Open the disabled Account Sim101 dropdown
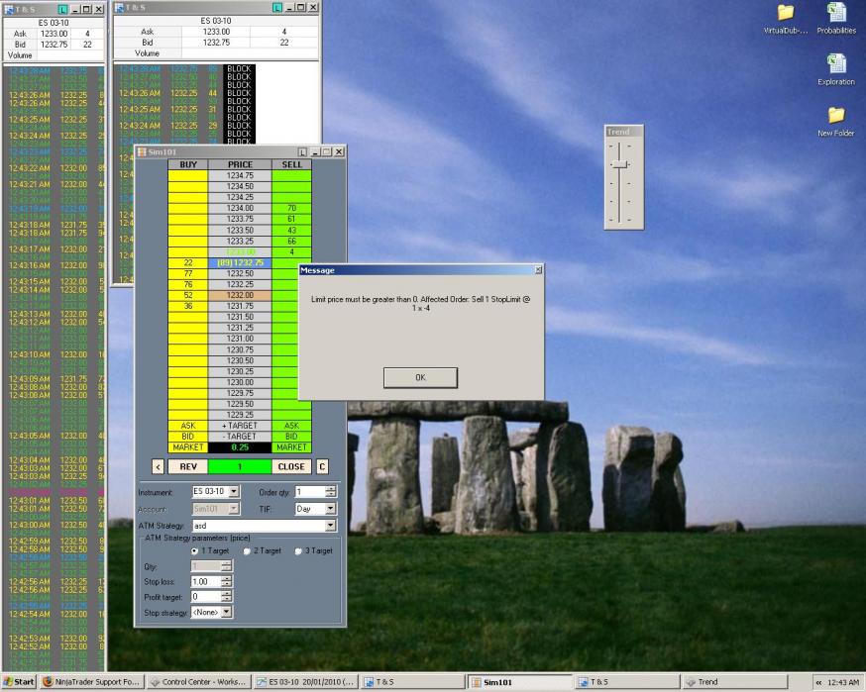The height and width of the screenshot is (692, 866). click(x=234, y=508)
